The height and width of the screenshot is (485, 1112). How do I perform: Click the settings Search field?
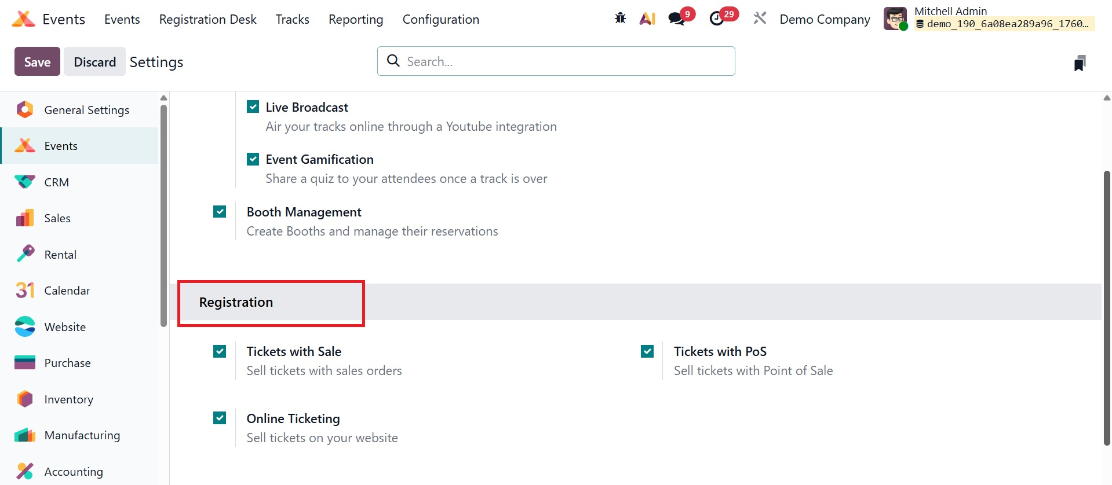click(x=556, y=61)
